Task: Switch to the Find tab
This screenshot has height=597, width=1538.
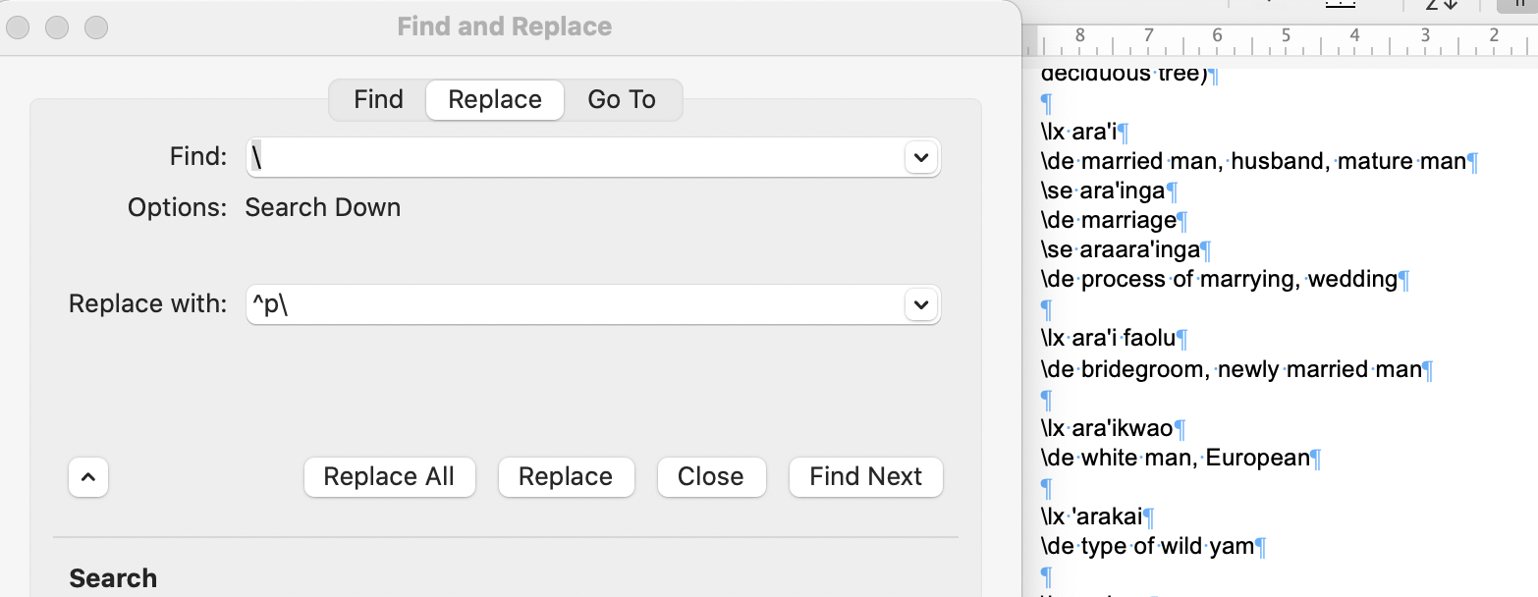Action: (x=377, y=99)
